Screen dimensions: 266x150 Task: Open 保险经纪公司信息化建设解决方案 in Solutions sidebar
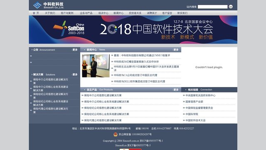coord(51,96)
